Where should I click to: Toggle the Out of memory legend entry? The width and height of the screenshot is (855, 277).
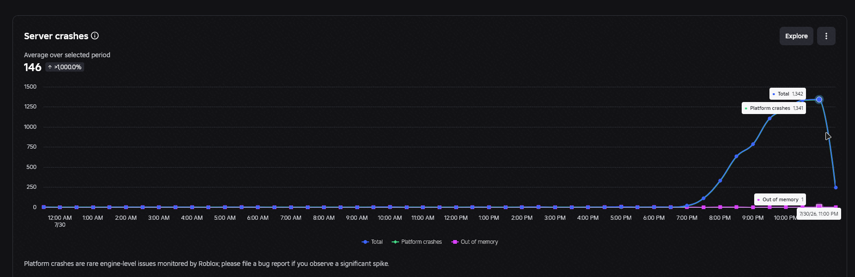[x=474, y=242]
